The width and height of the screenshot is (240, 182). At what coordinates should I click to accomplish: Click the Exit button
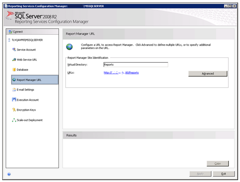224,174
